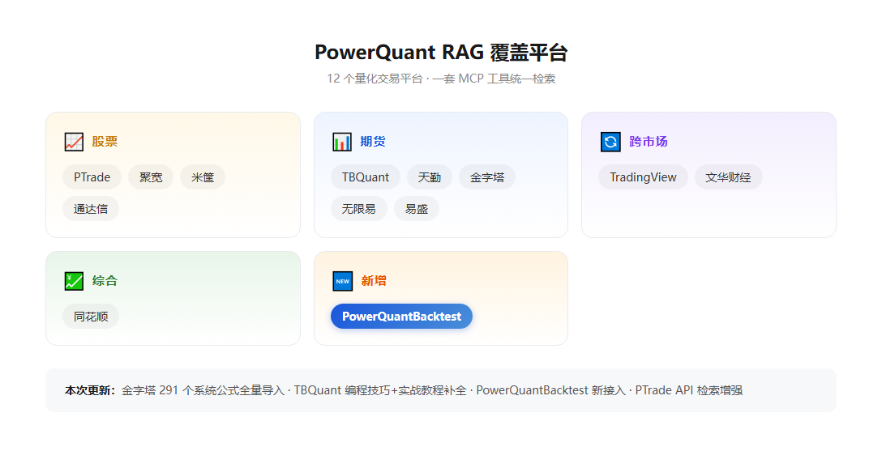Click the 金字塔 platform chip

coord(487,177)
